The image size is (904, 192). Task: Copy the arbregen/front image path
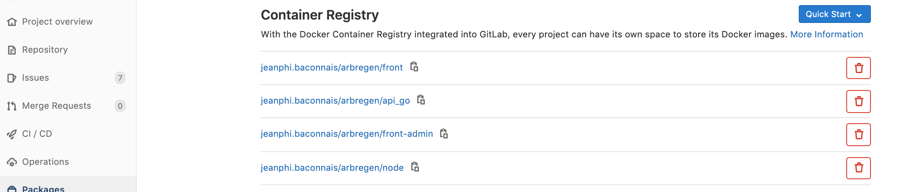(x=414, y=67)
